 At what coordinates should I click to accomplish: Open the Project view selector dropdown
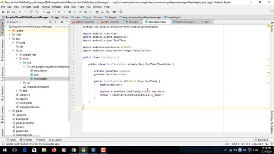(14, 22)
